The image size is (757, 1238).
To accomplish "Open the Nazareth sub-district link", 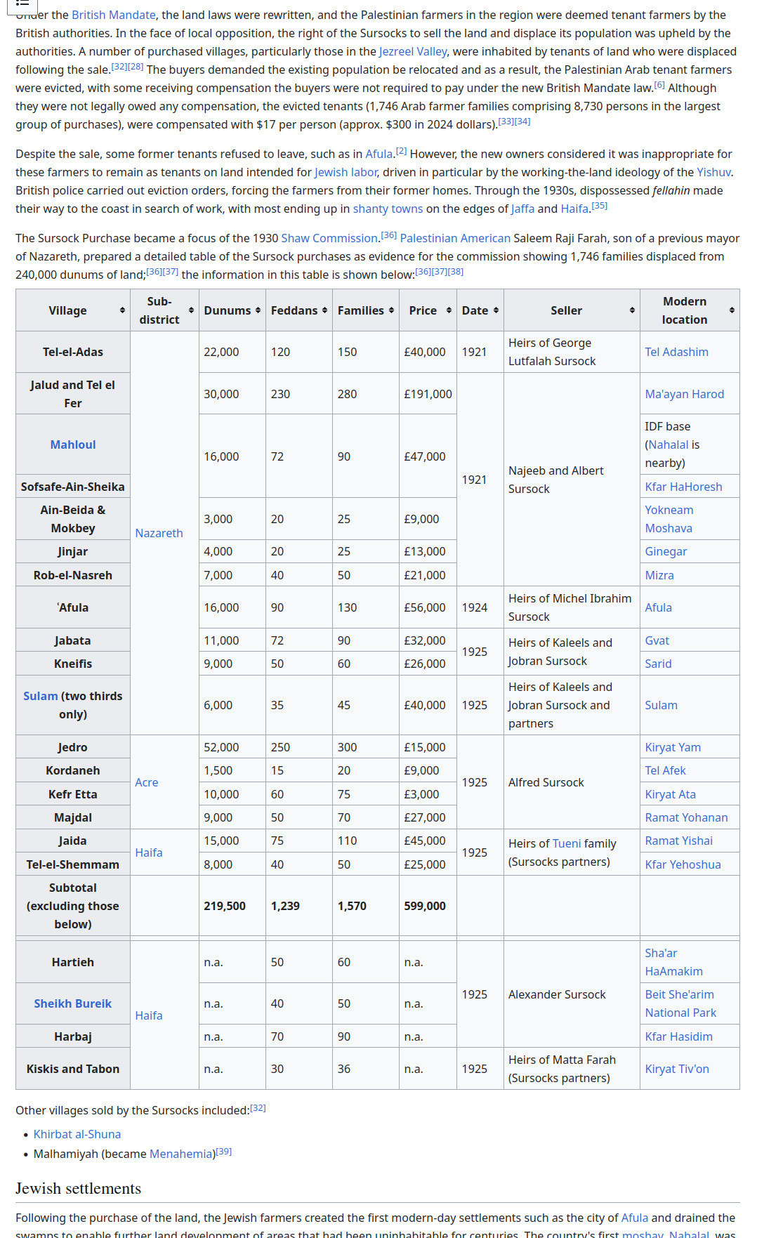I will click(x=159, y=533).
